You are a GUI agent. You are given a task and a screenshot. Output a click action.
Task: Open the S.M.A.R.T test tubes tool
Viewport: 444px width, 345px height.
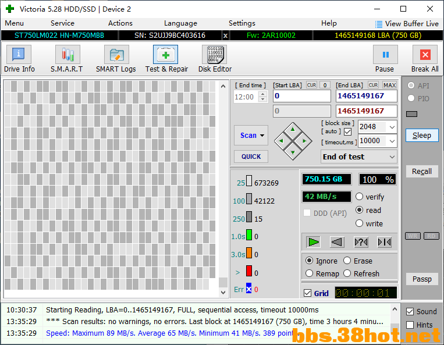point(68,54)
